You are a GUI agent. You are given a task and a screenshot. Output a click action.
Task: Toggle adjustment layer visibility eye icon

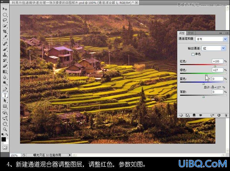[x=200, y=115]
